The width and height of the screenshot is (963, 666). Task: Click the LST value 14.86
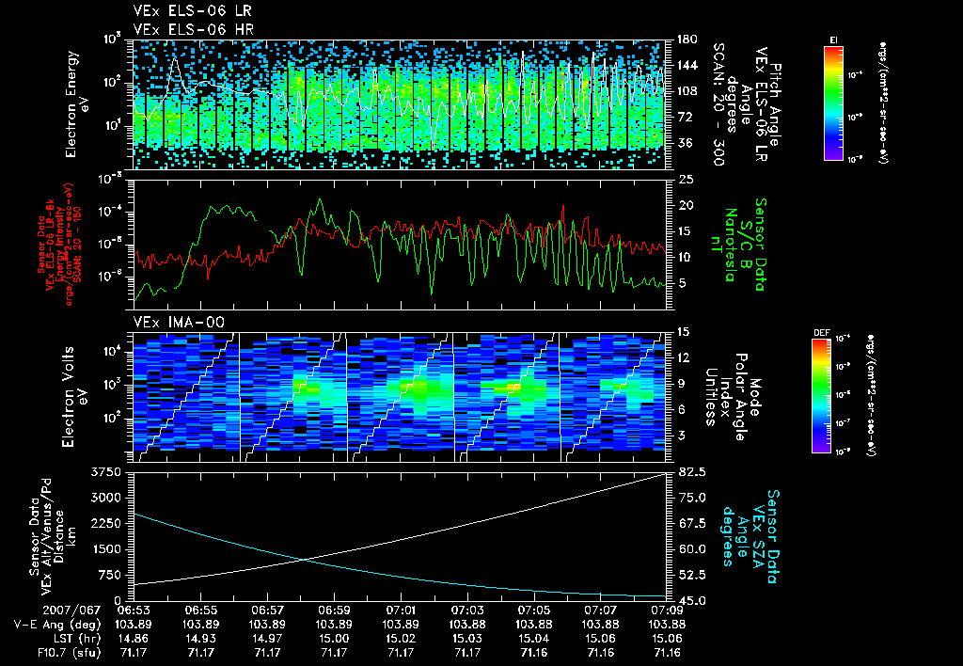[134, 639]
